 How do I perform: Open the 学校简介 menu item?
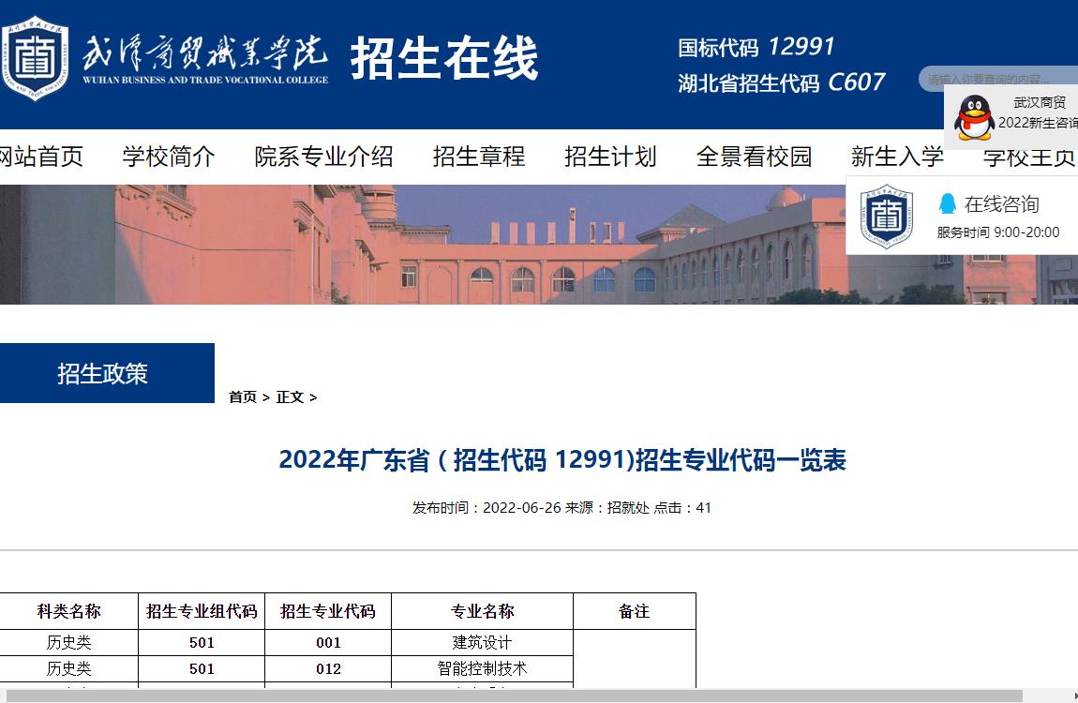coord(169,157)
